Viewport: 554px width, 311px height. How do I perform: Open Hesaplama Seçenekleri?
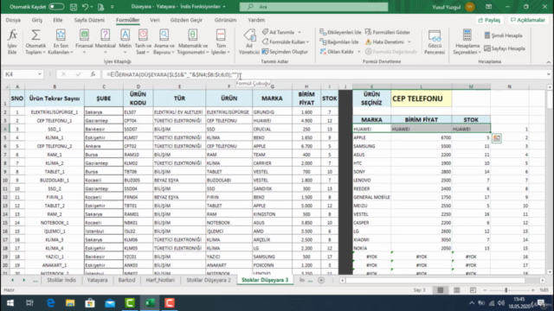467,41
